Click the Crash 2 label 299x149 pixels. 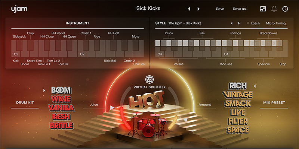[x=129, y=61]
